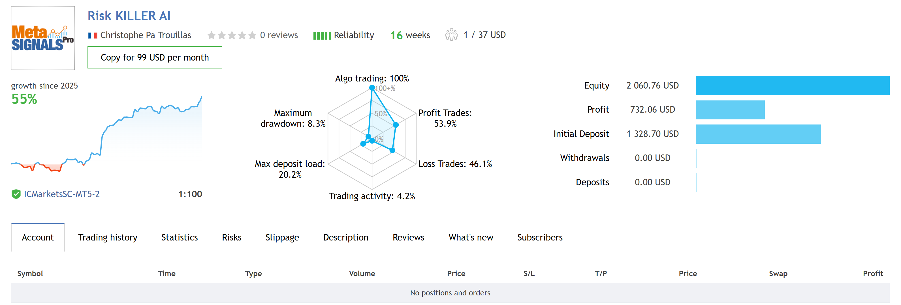
Task: Open the Trading history tab
Action: (x=107, y=237)
